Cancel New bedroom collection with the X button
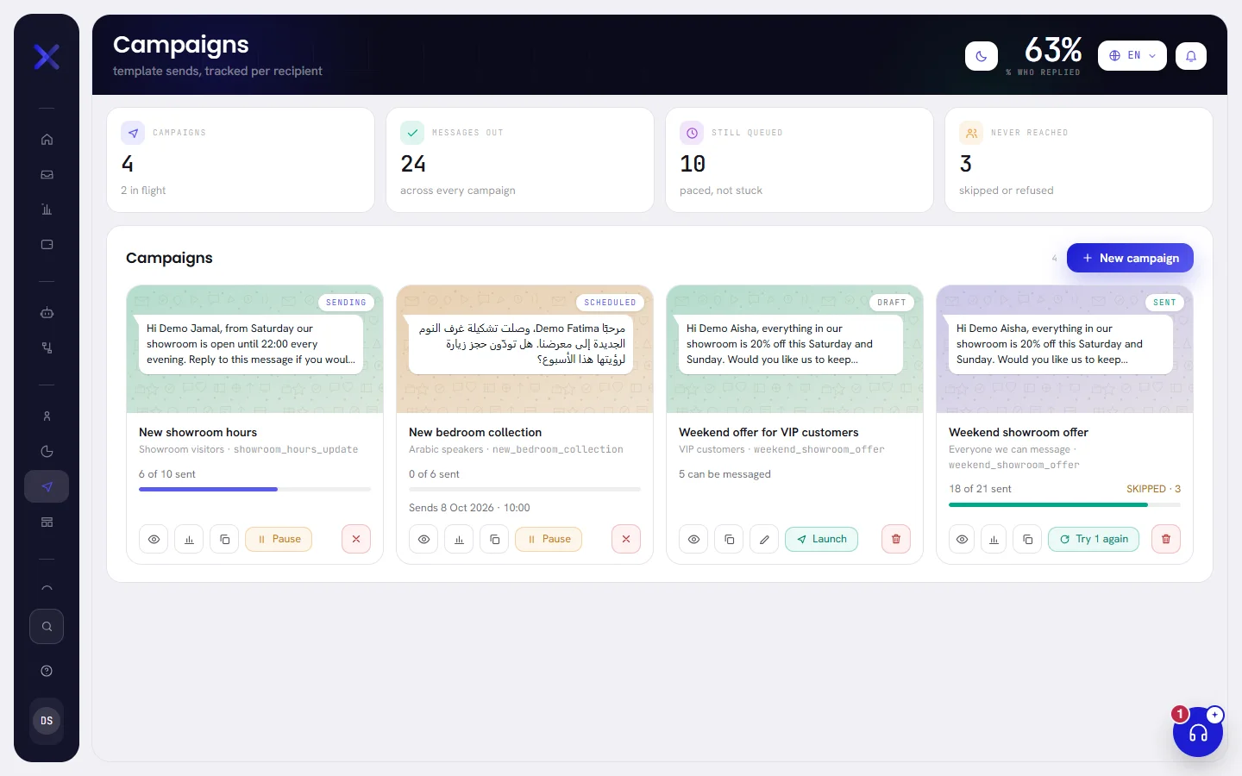 [x=626, y=540]
